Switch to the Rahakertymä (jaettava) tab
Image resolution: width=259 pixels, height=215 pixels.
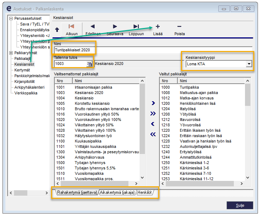coord(77,192)
